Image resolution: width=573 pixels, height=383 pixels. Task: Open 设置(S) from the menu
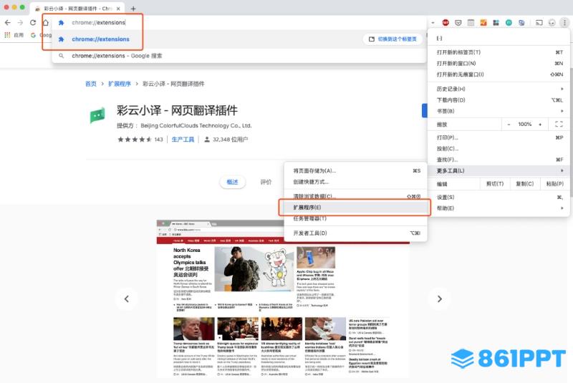coord(499,197)
